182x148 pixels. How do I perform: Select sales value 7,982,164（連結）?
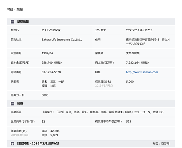(x=138, y=63)
